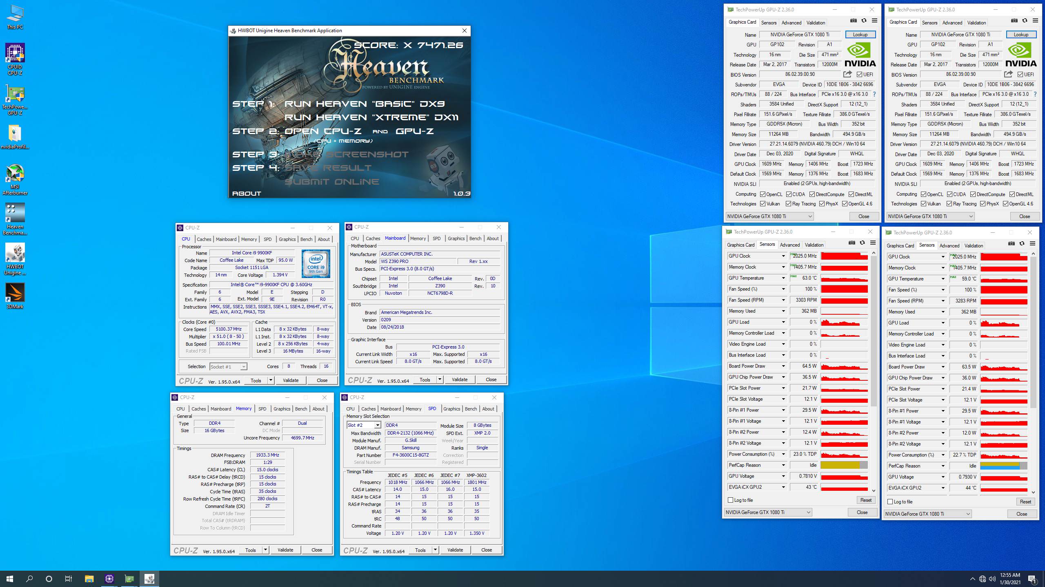Click share BIOS icon in top-right GPU-Z window

point(1008,74)
